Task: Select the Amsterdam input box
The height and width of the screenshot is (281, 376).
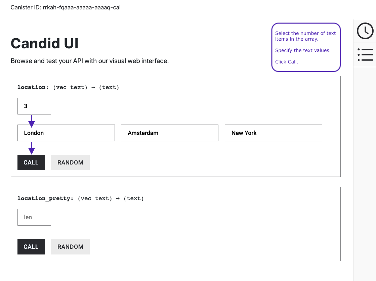Action: pos(169,133)
